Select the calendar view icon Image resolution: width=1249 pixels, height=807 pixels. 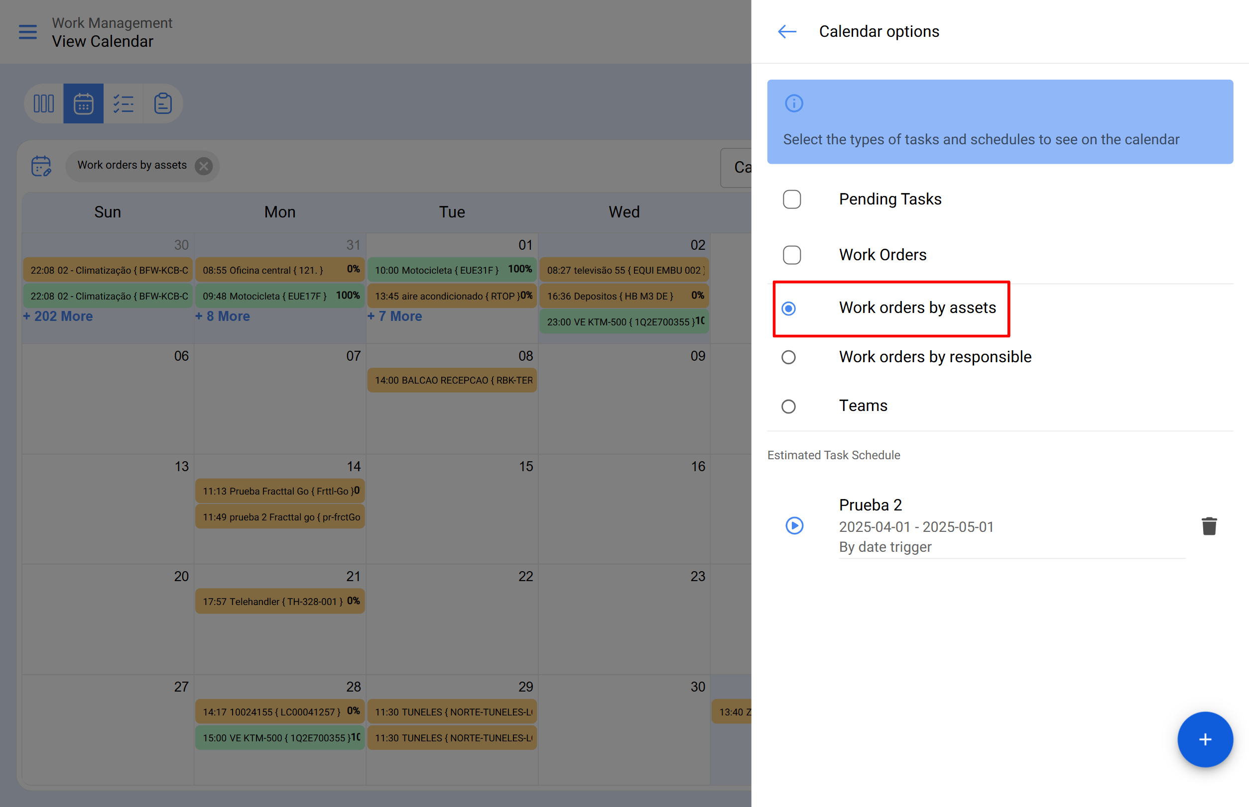coord(83,104)
